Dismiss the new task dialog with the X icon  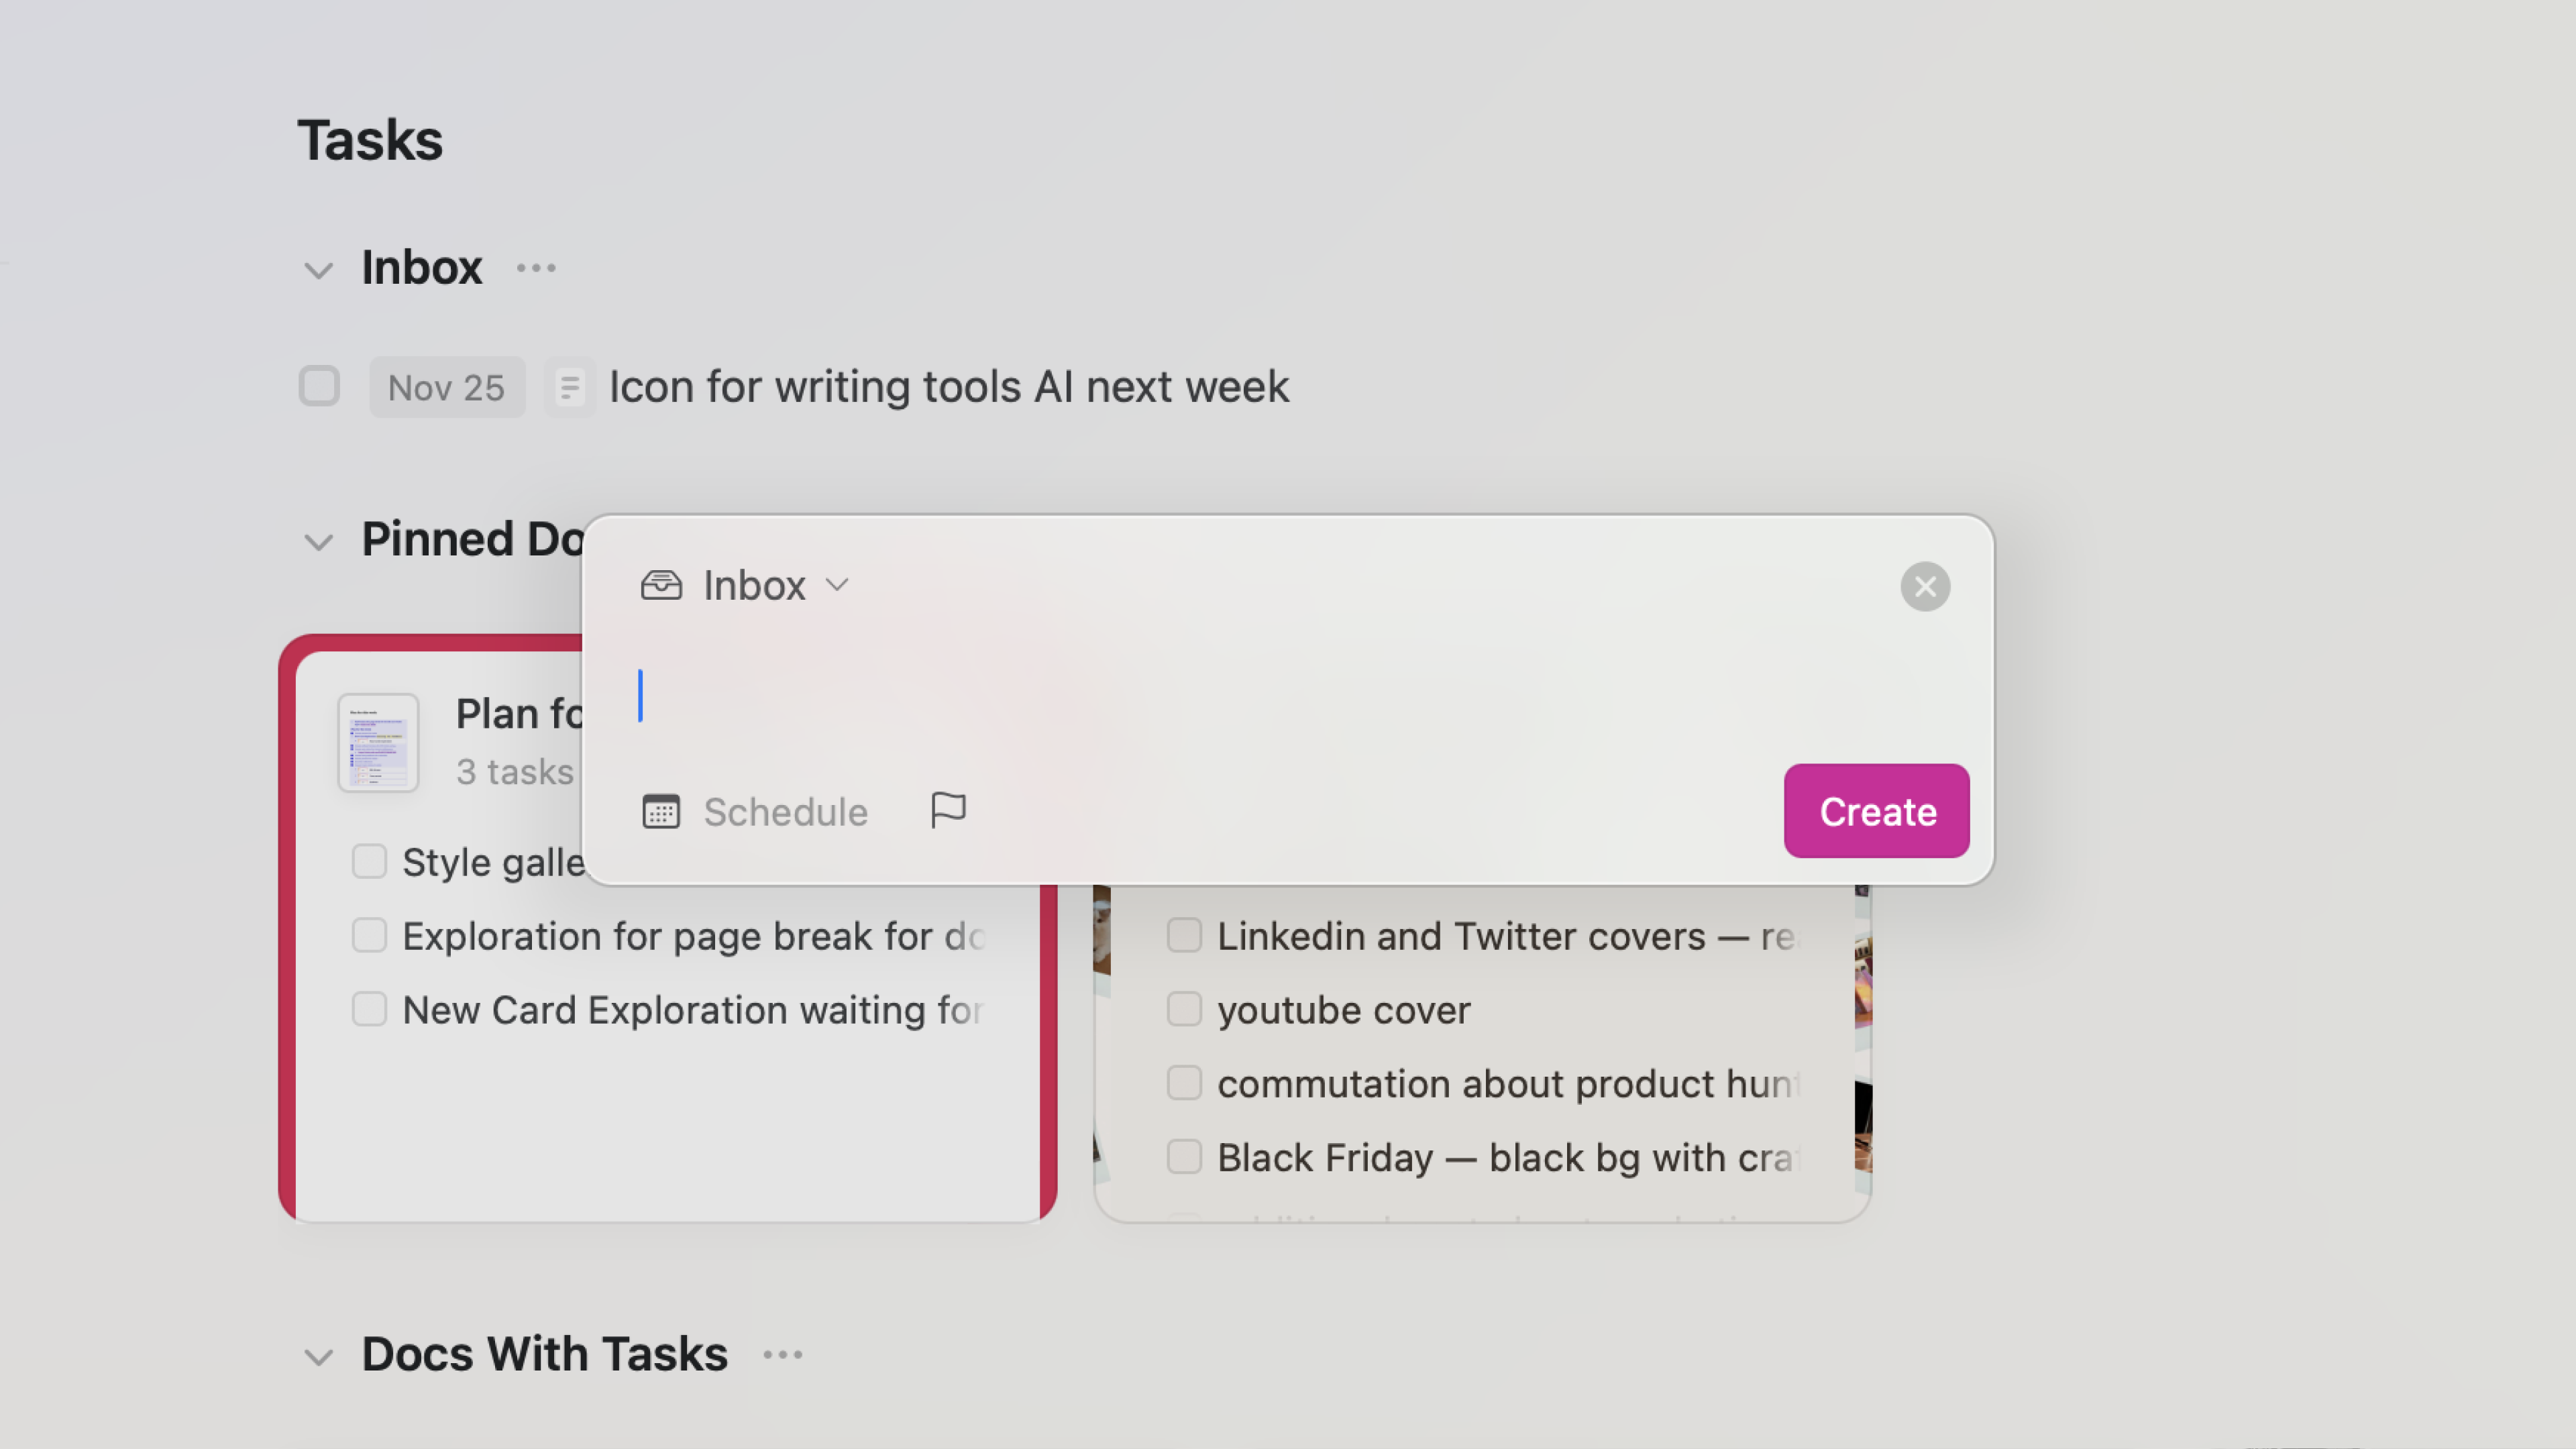click(x=1925, y=586)
